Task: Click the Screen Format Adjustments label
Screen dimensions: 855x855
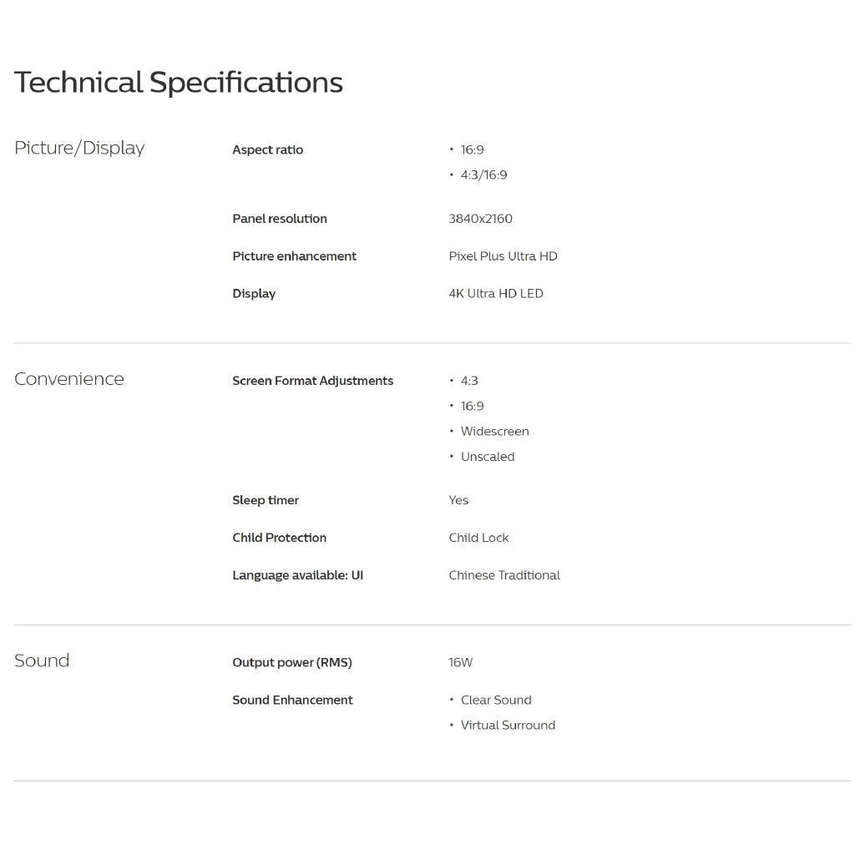Action: click(312, 381)
